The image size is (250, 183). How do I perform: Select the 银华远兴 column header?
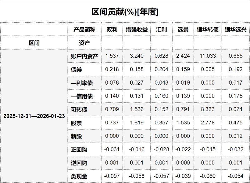pos(236,30)
